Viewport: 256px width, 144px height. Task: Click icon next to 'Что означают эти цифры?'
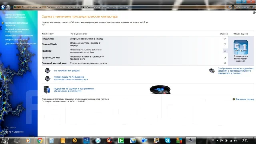[48, 70]
